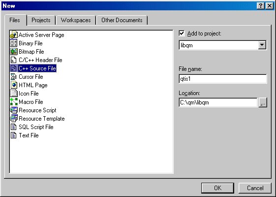Select the Macro File icon
This screenshot has height=197, width=276.
click(14, 101)
